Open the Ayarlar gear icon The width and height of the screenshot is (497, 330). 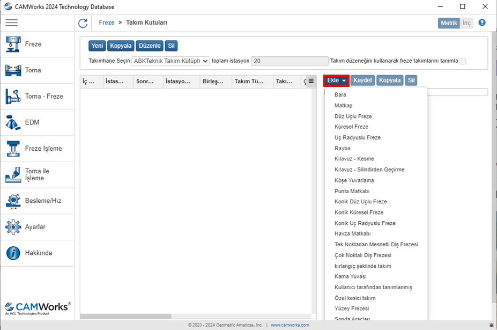(13, 227)
